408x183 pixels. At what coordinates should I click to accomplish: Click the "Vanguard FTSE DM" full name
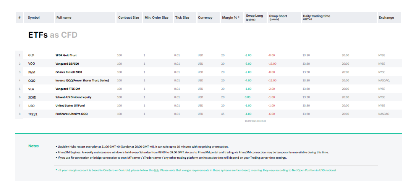pyautogui.click(x=68, y=89)
